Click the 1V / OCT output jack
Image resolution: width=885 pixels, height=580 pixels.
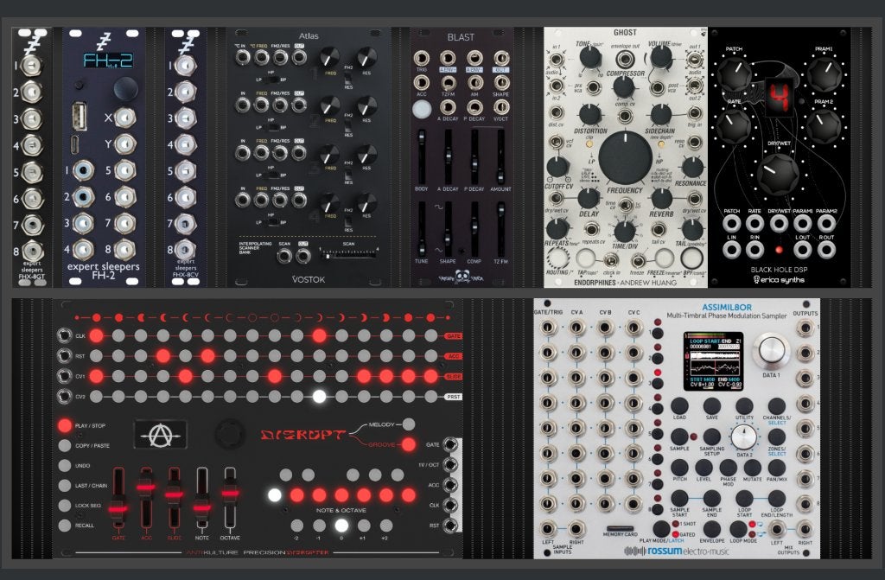(450, 465)
